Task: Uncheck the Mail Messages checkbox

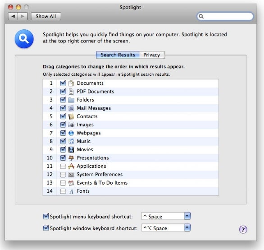Action: coord(63,108)
